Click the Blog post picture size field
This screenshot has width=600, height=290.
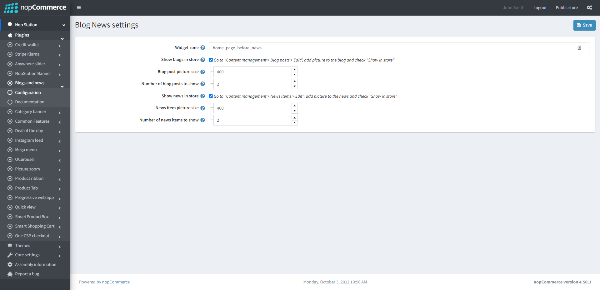click(x=252, y=72)
